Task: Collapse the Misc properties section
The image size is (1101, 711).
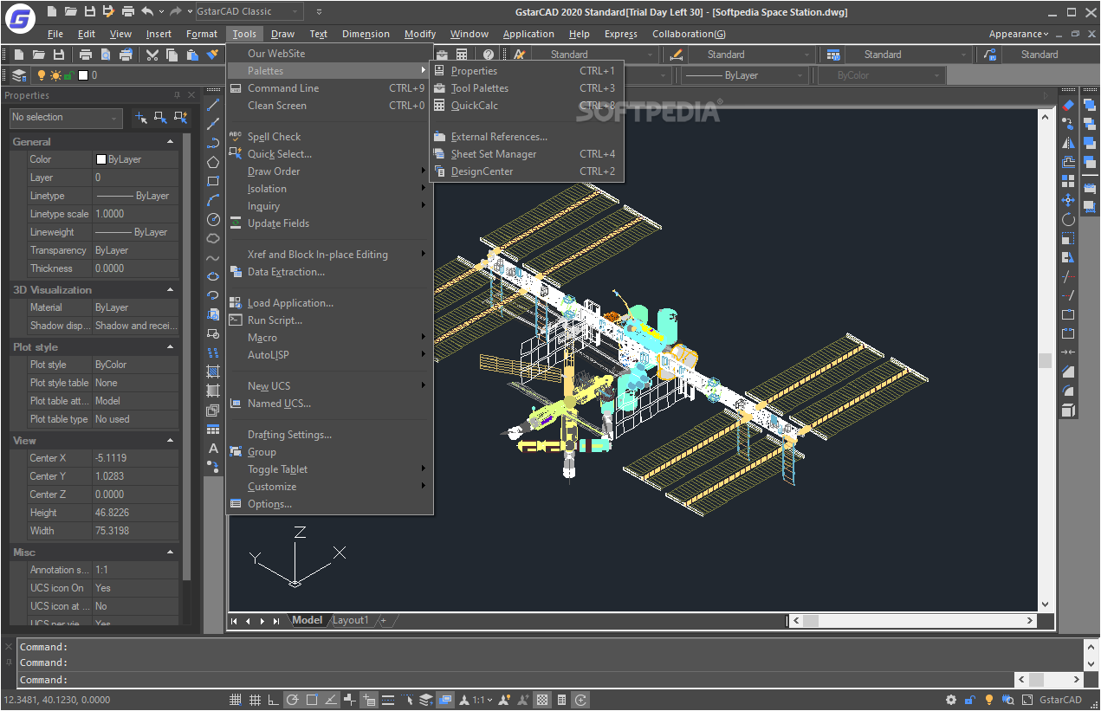Action: (171, 552)
